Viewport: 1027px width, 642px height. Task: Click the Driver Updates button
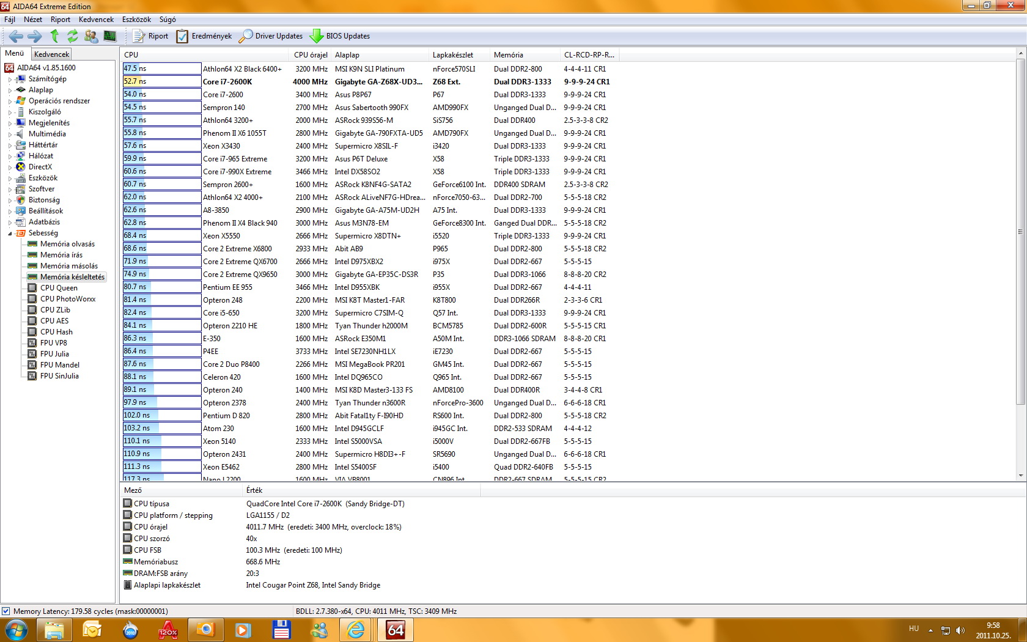pyautogui.click(x=271, y=36)
